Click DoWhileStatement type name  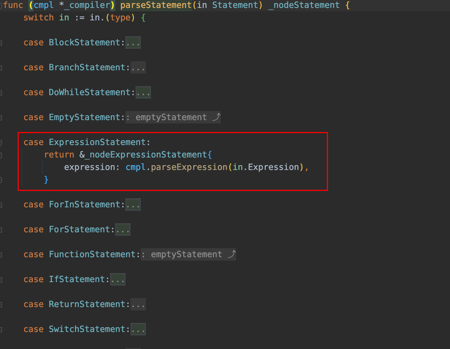tap(90, 92)
